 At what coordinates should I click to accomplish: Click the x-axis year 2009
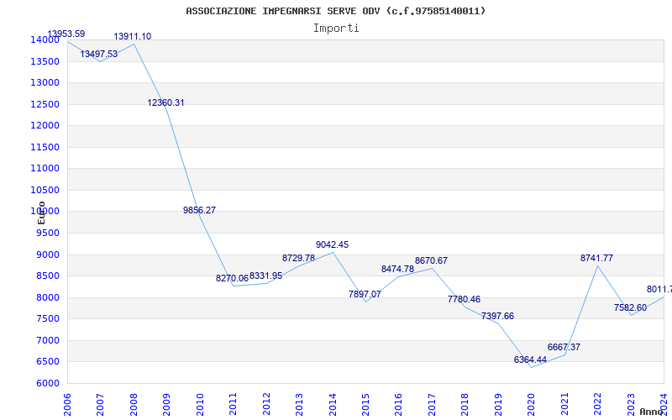coord(166,405)
